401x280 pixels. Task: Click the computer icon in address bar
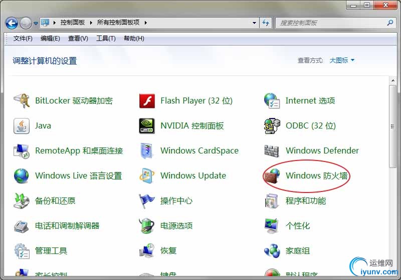pyautogui.click(x=45, y=22)
